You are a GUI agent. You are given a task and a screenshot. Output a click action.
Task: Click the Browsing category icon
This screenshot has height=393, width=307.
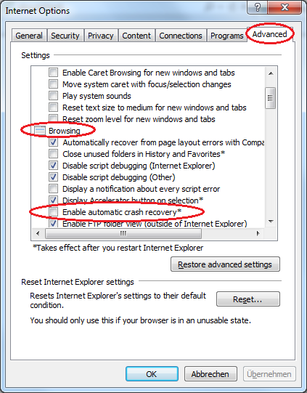pyautogui.click(x=40, y=131)
